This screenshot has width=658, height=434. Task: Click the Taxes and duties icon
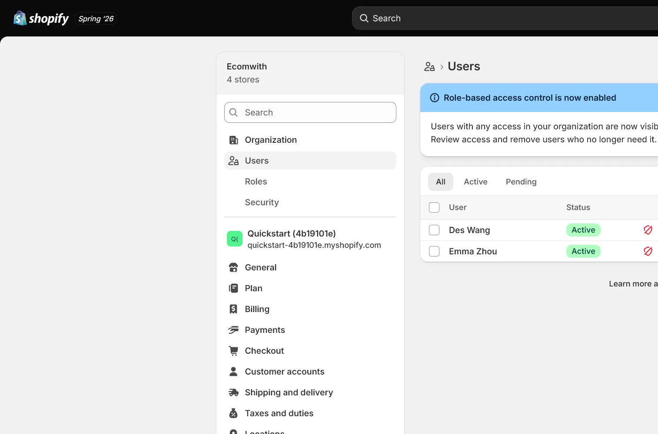coord(233,413)
